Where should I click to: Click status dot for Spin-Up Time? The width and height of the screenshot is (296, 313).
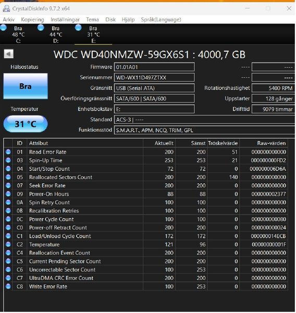coord(8,160)
